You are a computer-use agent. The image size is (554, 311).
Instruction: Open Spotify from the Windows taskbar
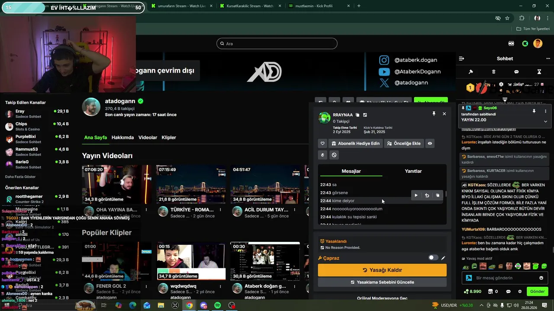click(217, 305)
